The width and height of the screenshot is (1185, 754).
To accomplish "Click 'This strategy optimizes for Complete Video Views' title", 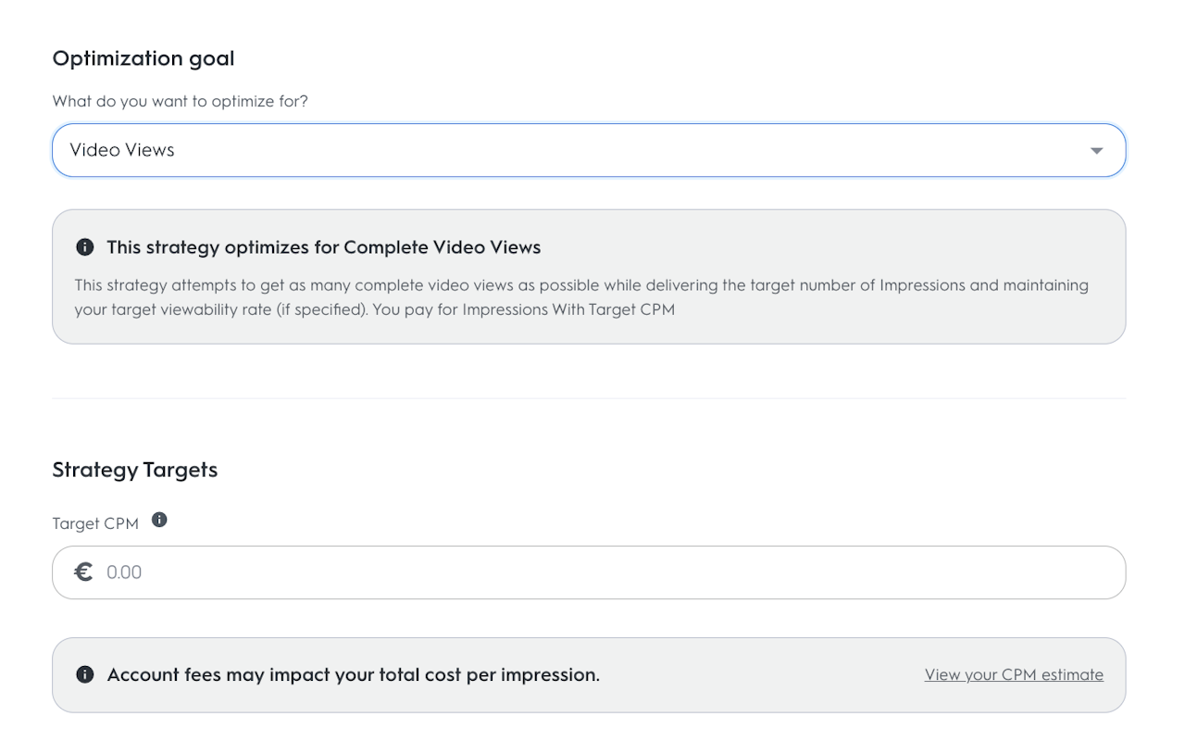I will 323,247.
